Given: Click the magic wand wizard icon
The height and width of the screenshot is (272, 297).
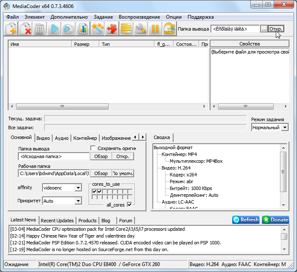Looking at the screenshot, I should click(97, 29).
